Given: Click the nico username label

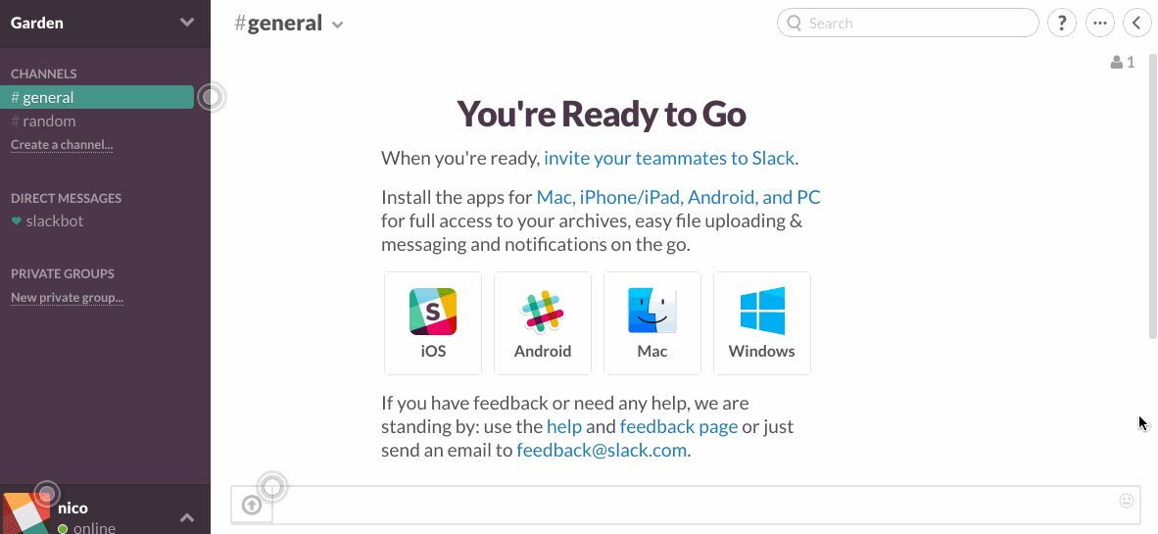Looking at the screenshot, I should click(72, 508).
